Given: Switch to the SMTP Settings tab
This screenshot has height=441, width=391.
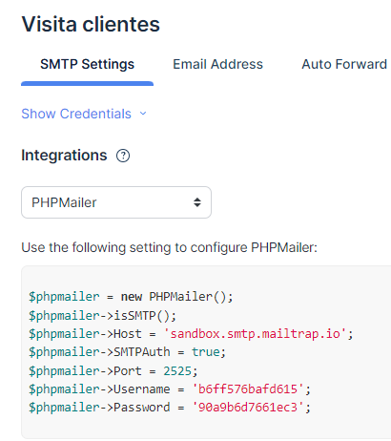Looking at the screenshot, I should click(87, 64).
